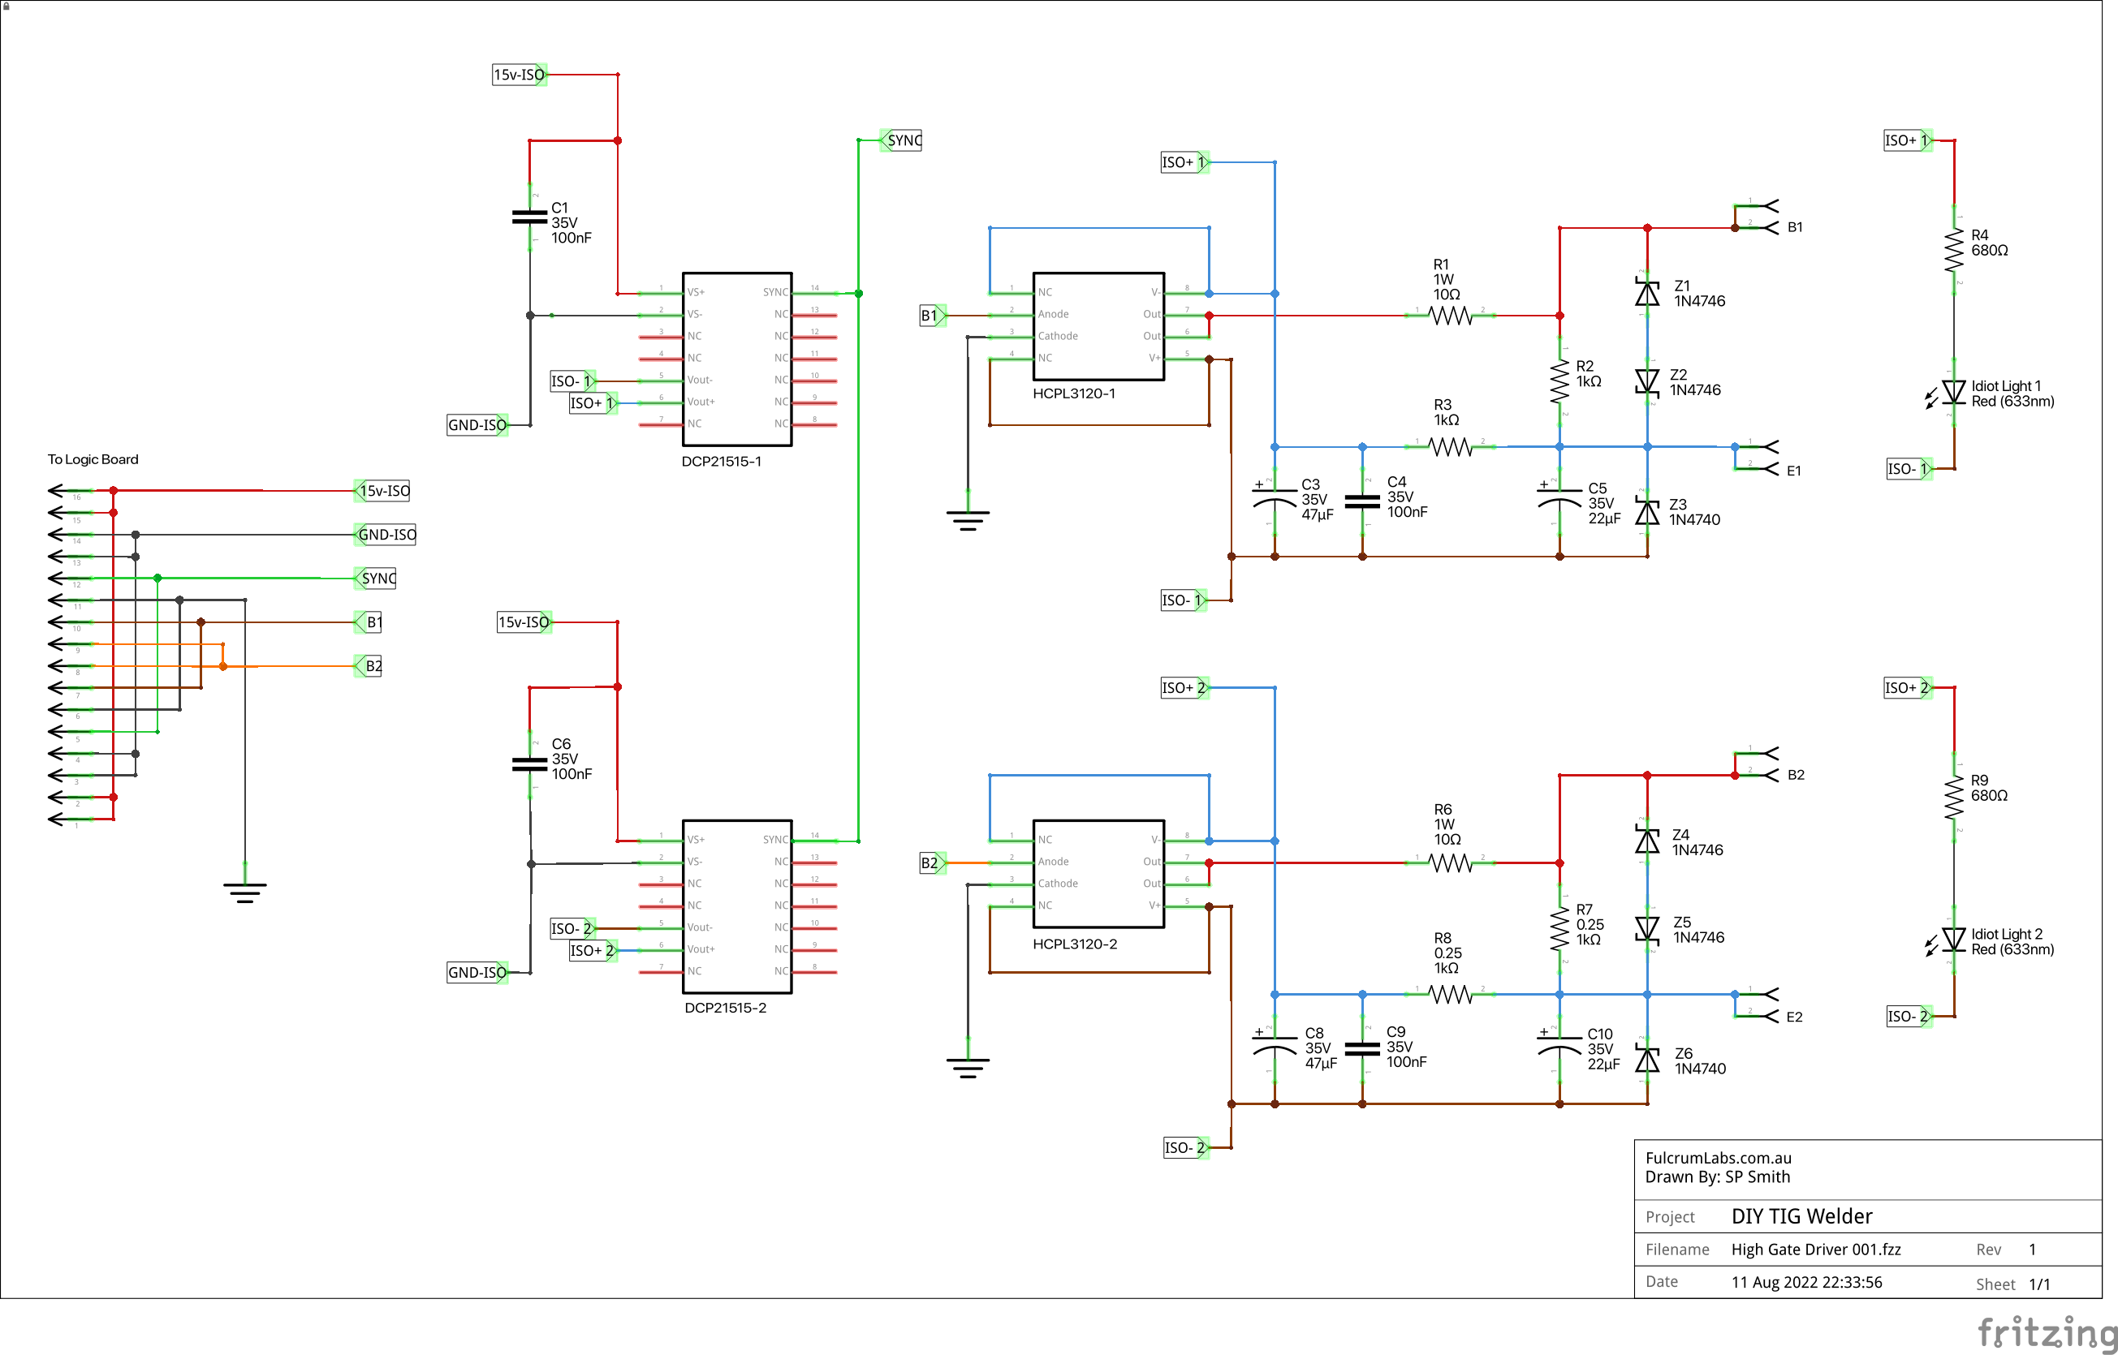Select the R8 0.25 1kΩ resistor symbol
Screen dimensions: 2118x1355
(x=1449, y=994)
